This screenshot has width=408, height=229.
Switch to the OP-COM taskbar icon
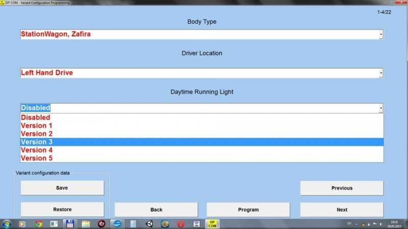point(212,224)
